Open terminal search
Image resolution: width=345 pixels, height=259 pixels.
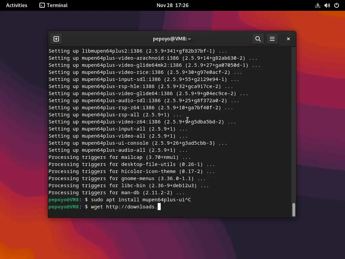(x=258, y=39)
